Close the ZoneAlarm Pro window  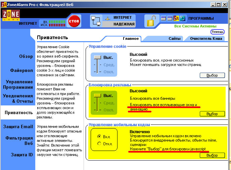[x=225, y=5]
